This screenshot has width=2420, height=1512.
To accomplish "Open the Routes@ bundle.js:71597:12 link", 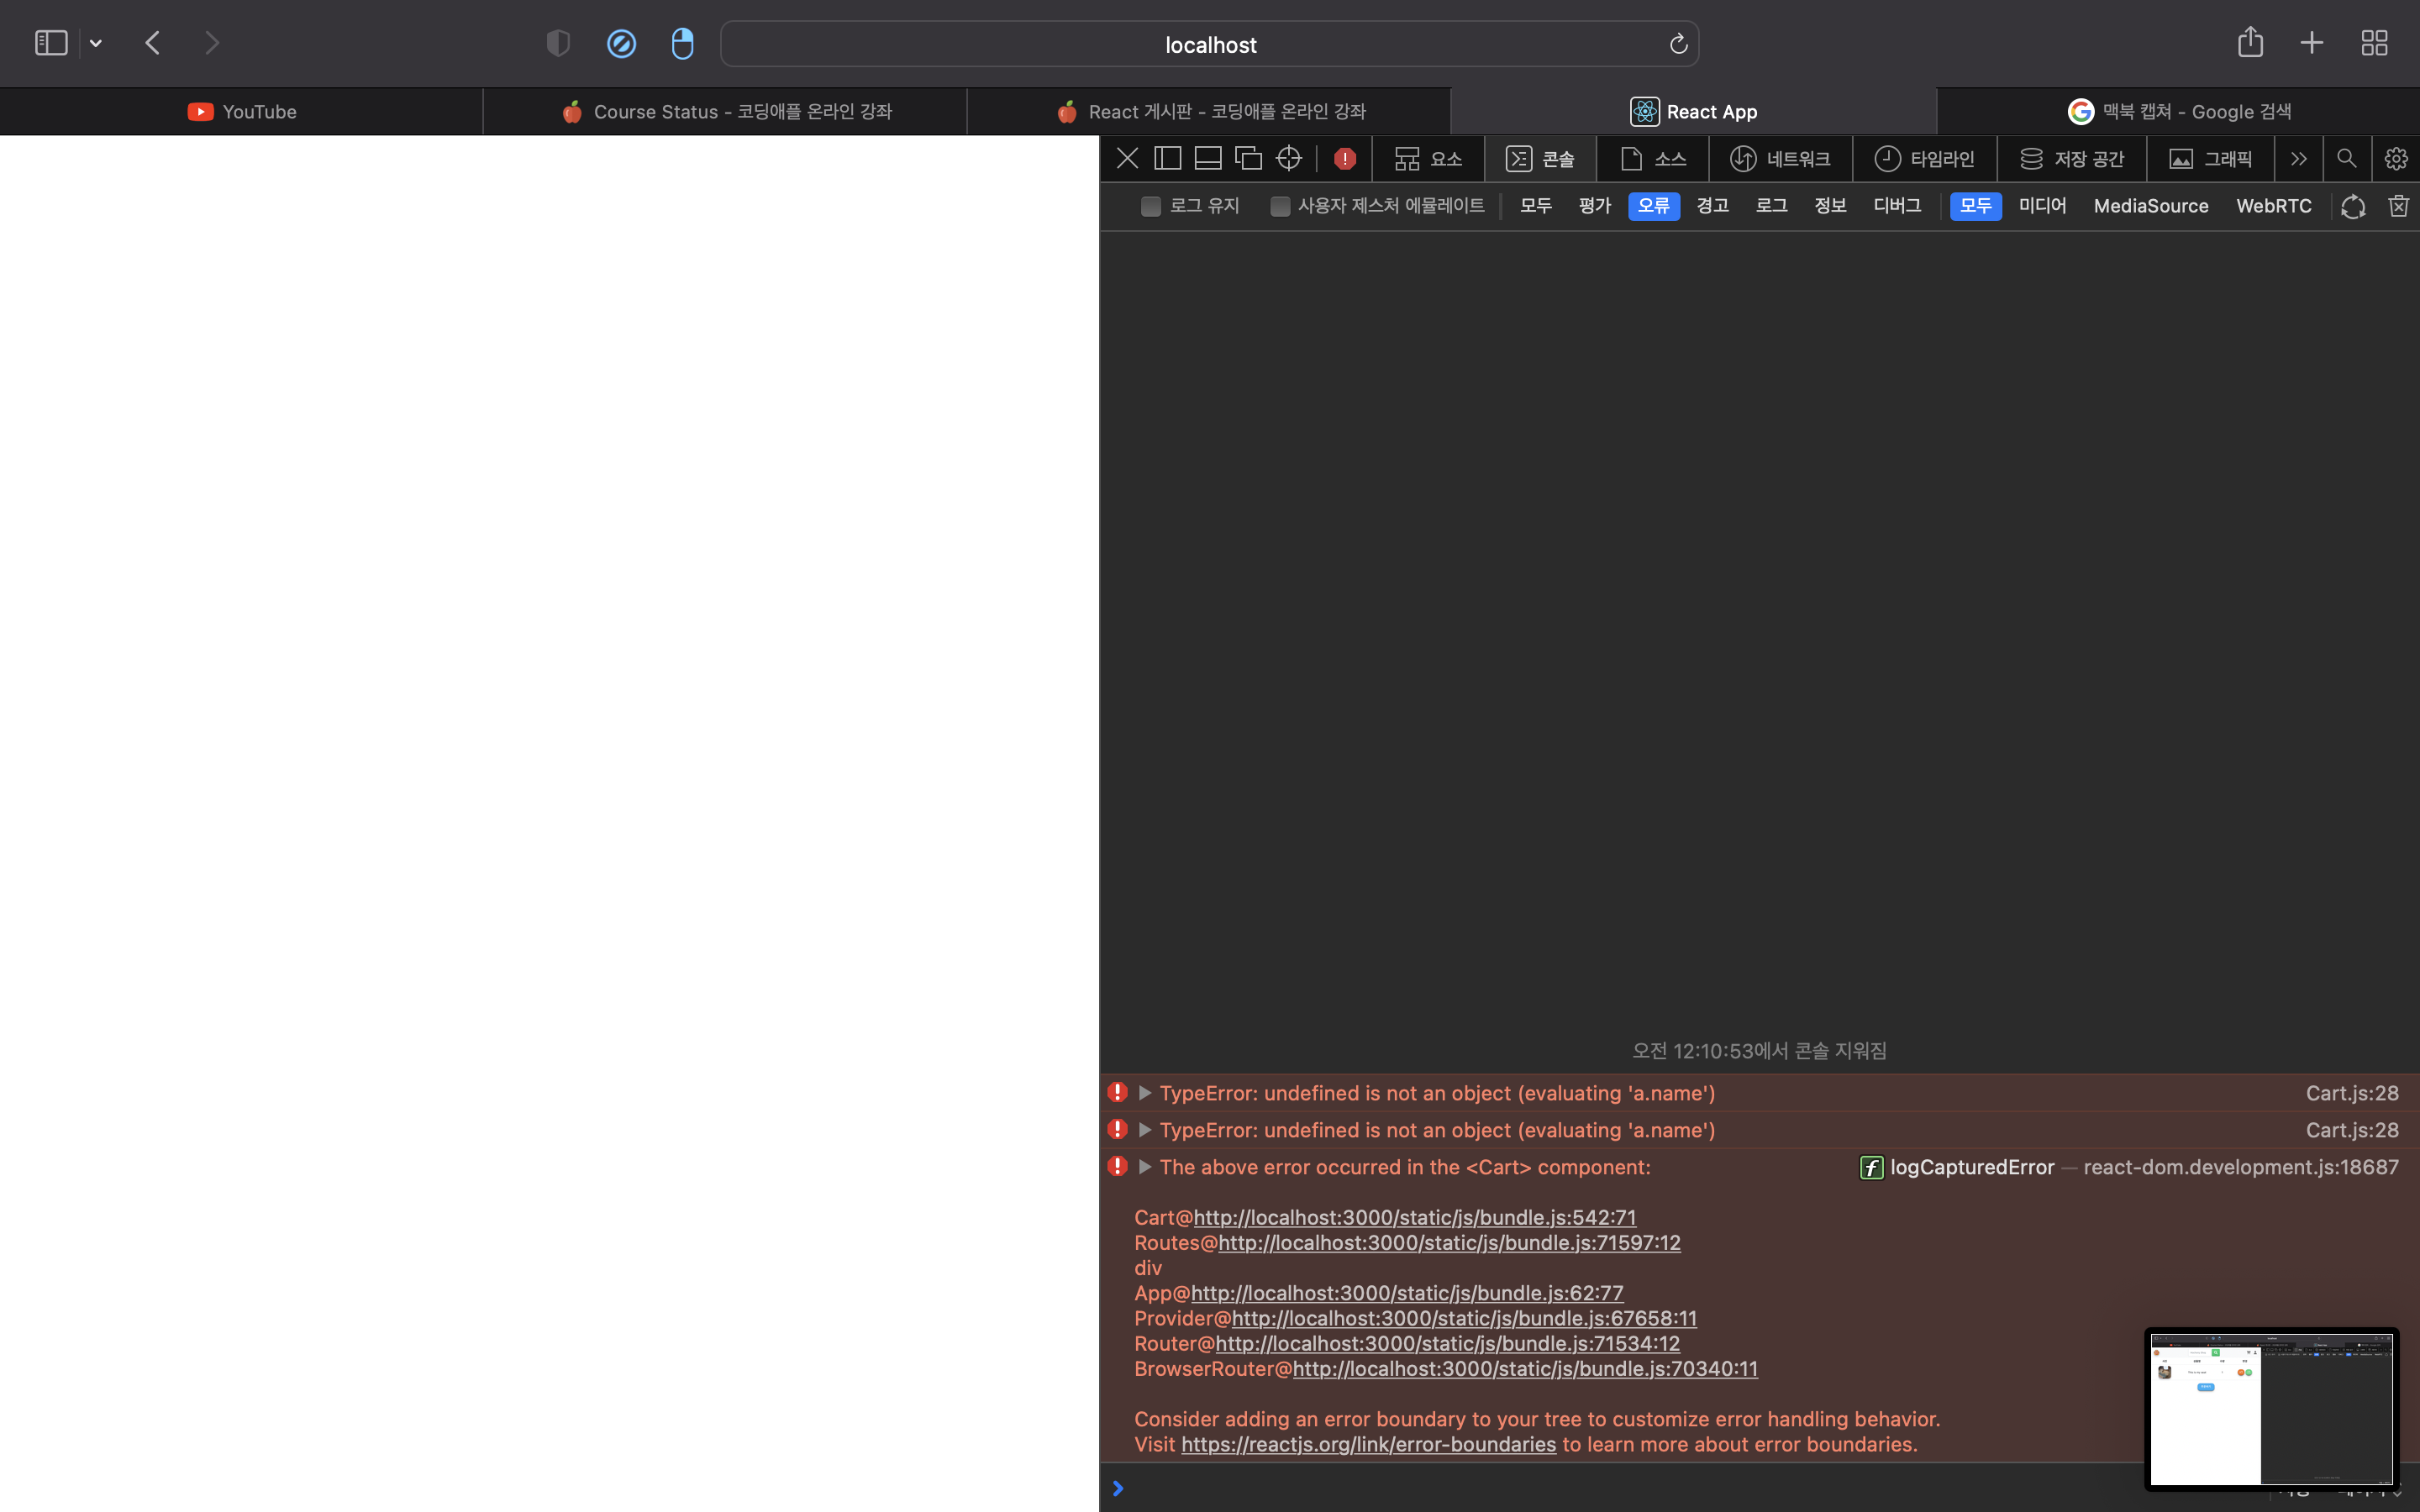I will (x=1450, y=1243).
